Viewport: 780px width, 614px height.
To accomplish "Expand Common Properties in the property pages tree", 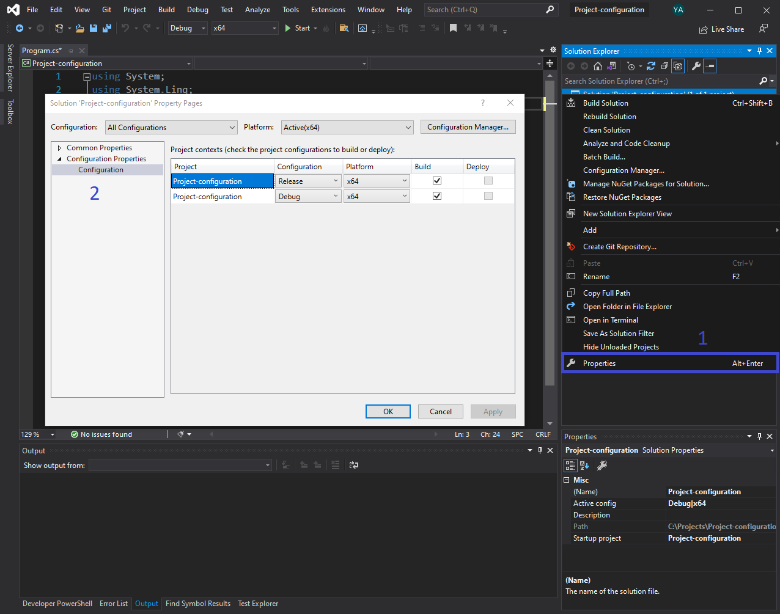I will [59, 147].
